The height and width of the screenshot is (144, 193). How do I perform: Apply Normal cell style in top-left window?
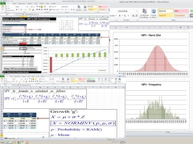click(x=93, y=6)
